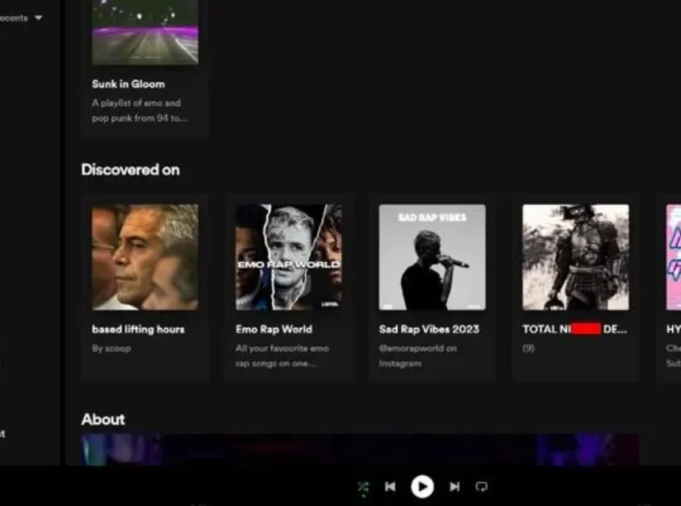
Task: Open the Discovered on section heading
Action: tap(130, 169)
